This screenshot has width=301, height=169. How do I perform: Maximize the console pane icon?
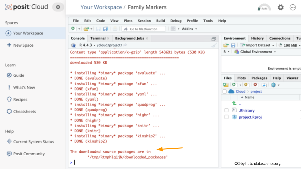[214, 39]
